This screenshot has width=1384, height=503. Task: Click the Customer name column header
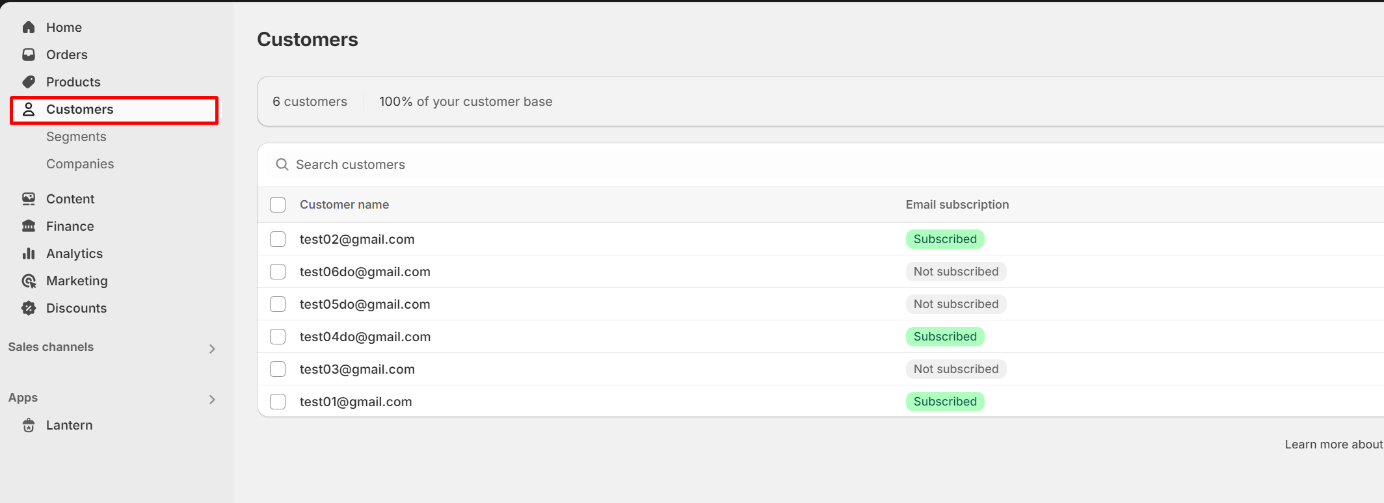click(344, 205)
